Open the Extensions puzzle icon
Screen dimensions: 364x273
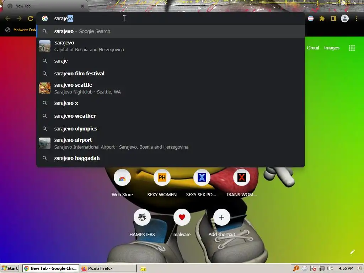tap(322, 18)
